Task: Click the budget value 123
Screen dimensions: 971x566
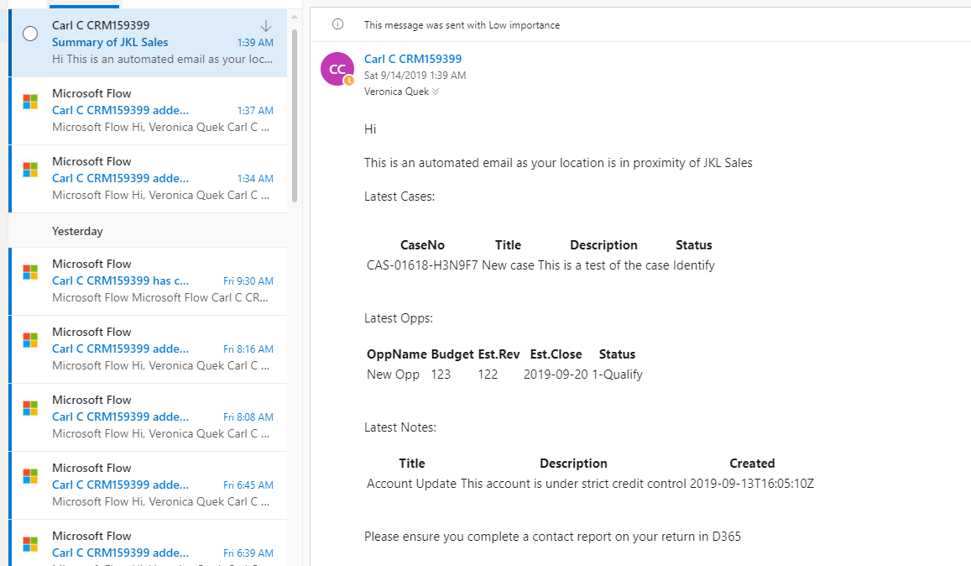Action: pos(441,375)
